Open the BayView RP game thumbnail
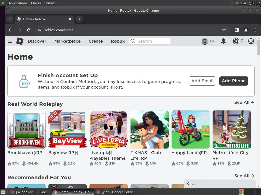The height and width of the screenshot is (195, 261). (67, 129)
